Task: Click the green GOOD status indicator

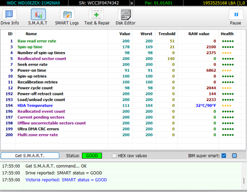Action: click(92, 156)
